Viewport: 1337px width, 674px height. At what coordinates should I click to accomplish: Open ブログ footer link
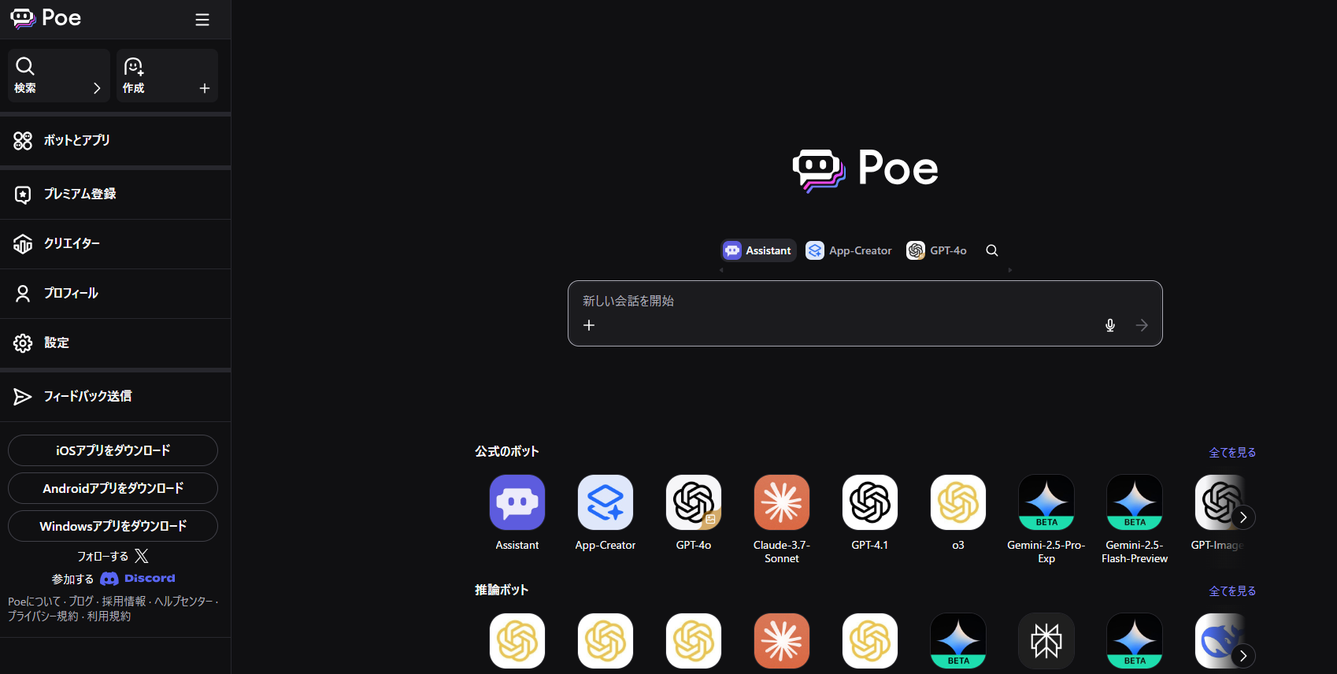81,601
